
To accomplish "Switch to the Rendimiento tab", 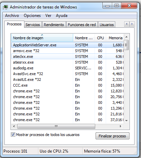I will coord(54,25).
